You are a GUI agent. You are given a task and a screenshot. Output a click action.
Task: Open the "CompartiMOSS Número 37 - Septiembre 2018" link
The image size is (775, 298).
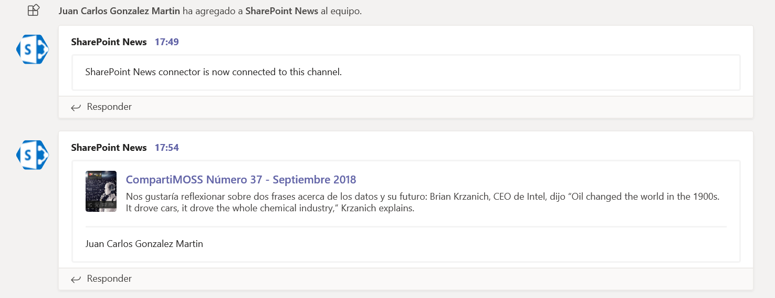pos(241,180)
